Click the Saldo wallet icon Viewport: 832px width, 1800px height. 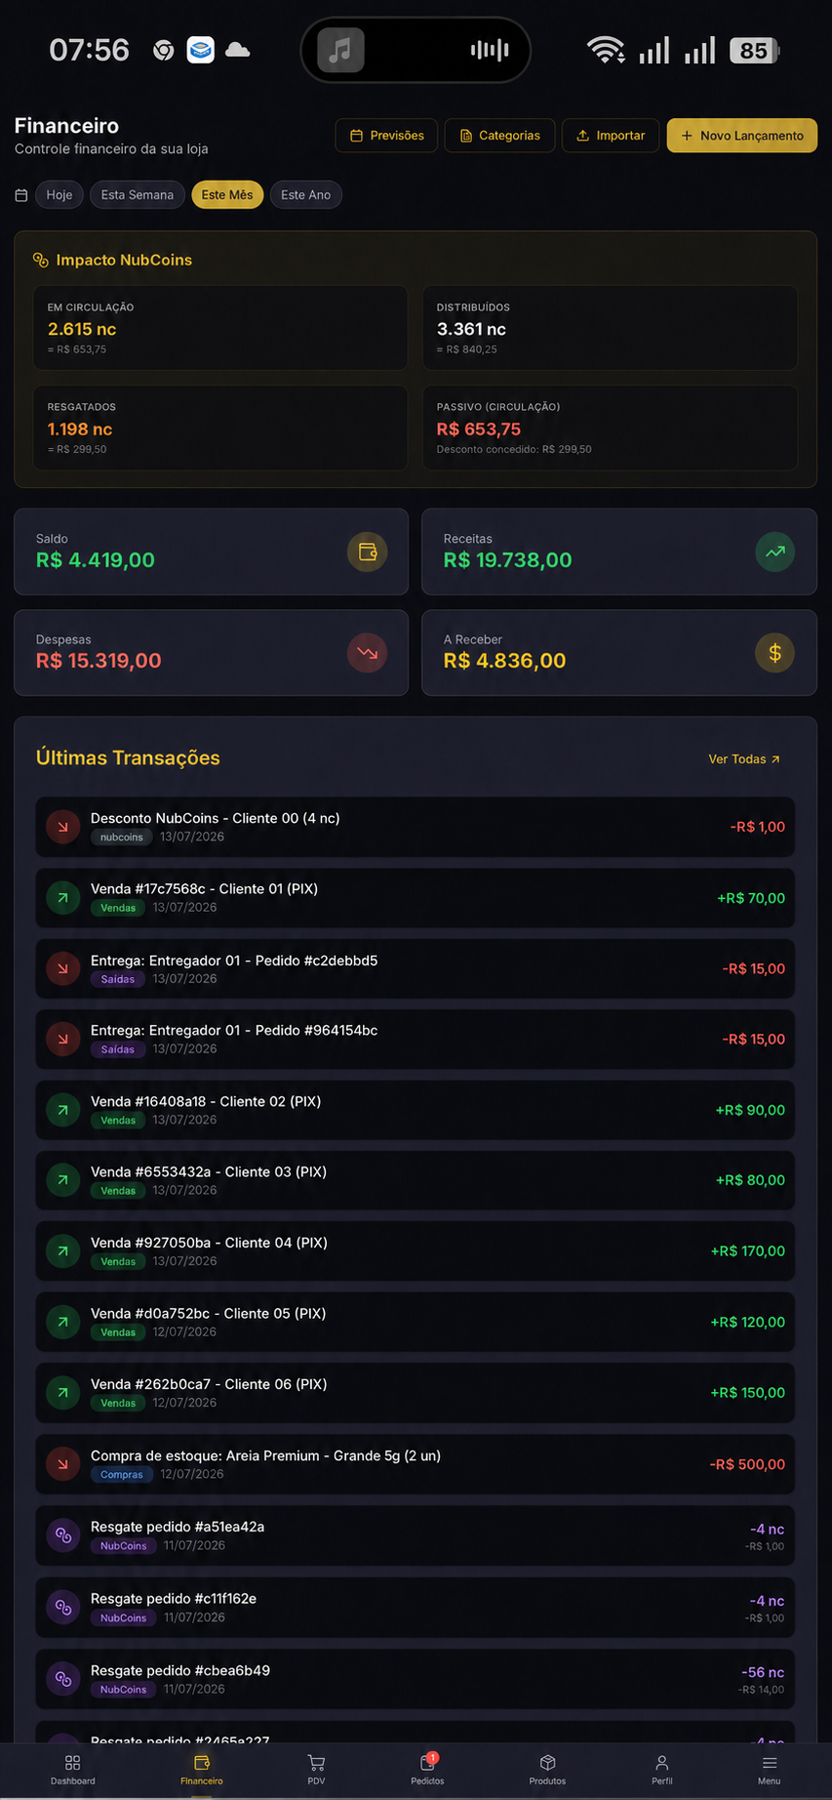[x=368, y=552]
